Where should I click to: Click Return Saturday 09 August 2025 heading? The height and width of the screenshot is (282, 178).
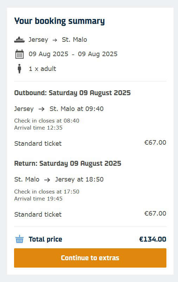click(68, 164)
